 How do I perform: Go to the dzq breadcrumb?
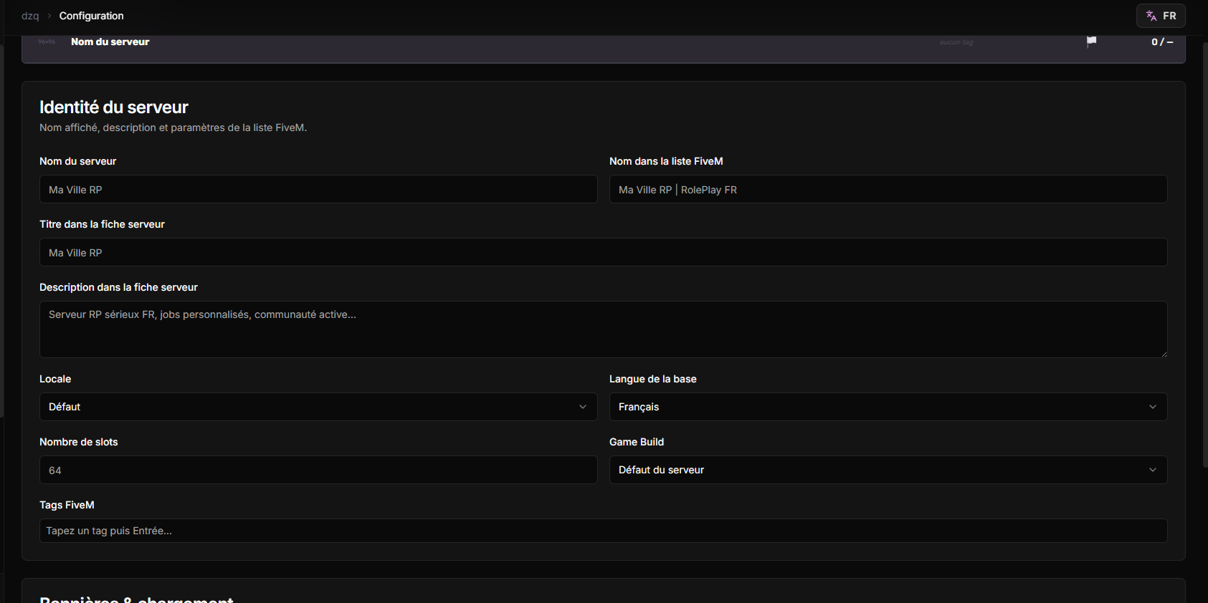click(x=30, y=16)
